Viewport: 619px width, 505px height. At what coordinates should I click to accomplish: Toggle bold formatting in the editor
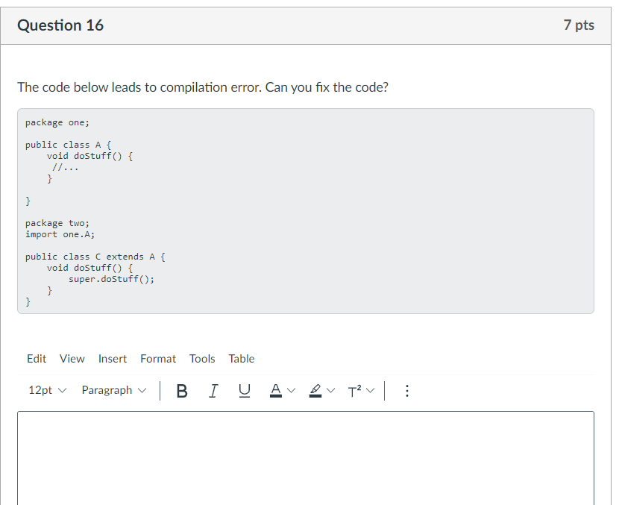[x=182, y=390]
